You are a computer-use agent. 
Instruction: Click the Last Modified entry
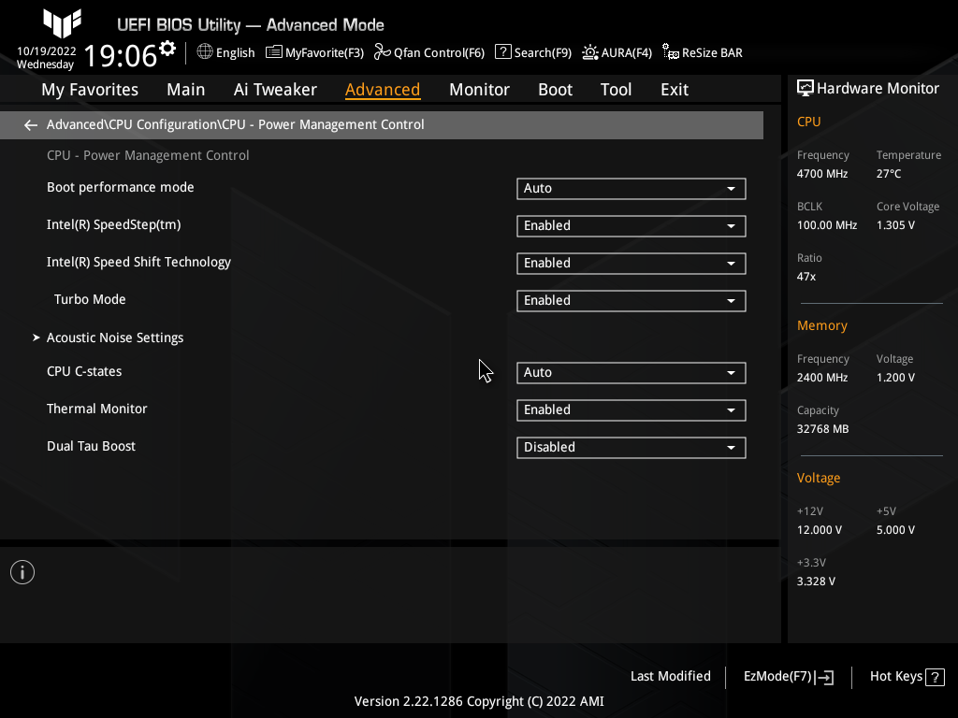point(670,676)
